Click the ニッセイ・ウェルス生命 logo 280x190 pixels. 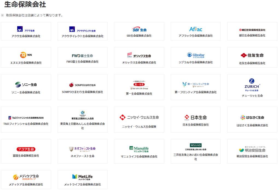click(139, 117)
